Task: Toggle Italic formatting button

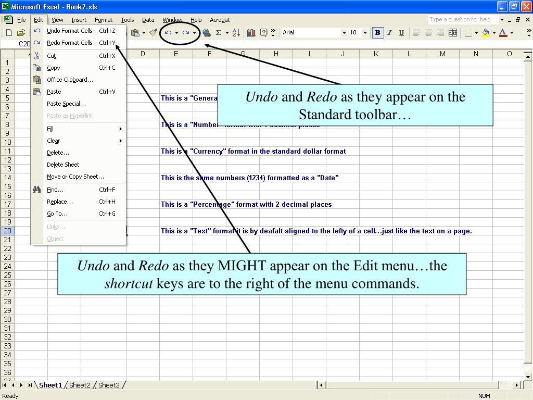Action: pos(389,33)
